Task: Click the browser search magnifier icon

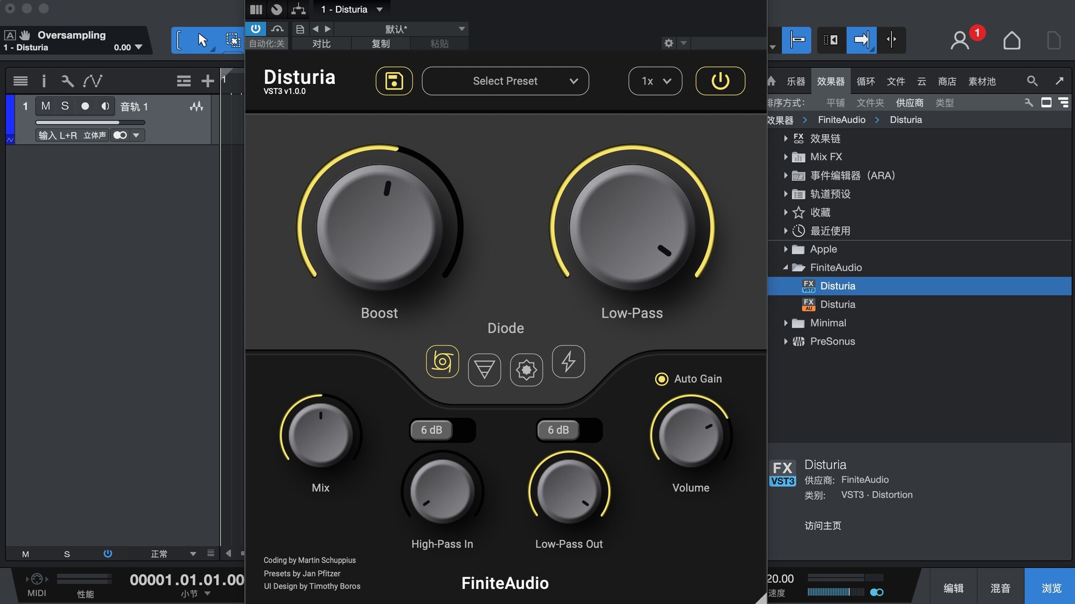Action: (x=1032, y=81)
